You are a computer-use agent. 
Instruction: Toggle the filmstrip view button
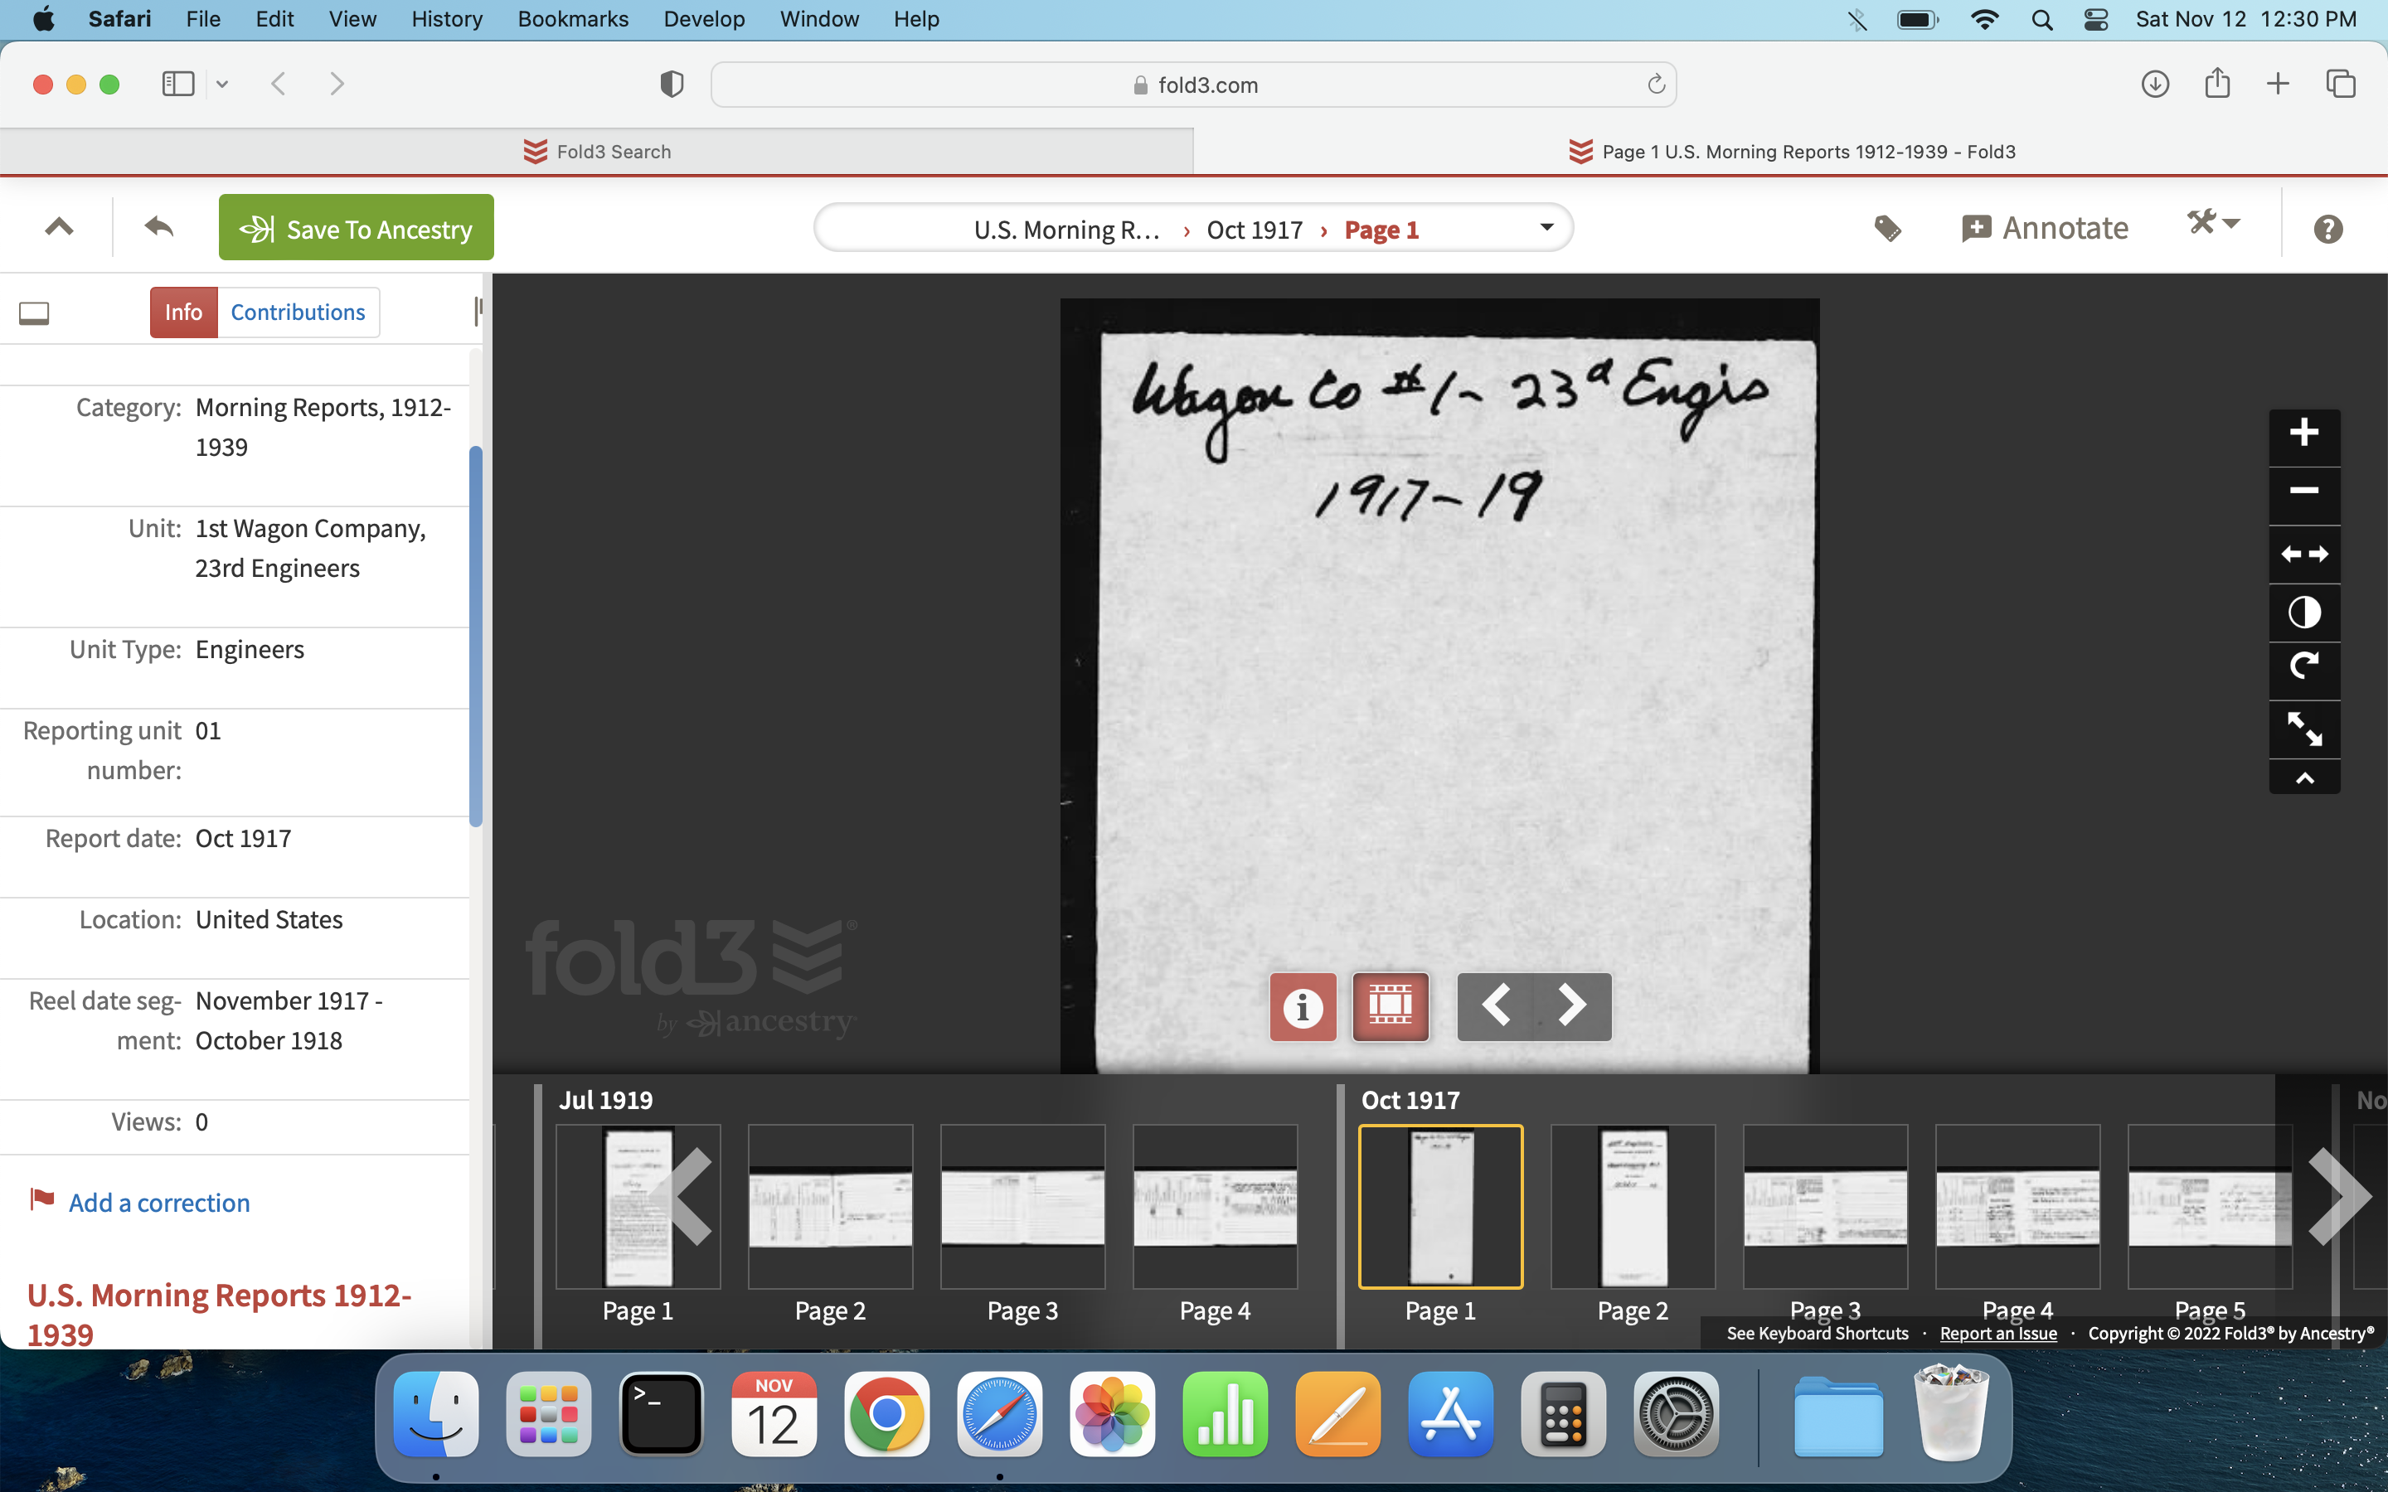(1391, 1005)
